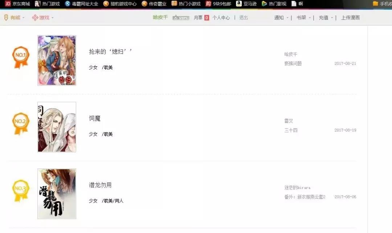
Task: Click author name 迷茫的kirara
Action: coord(297,188)
